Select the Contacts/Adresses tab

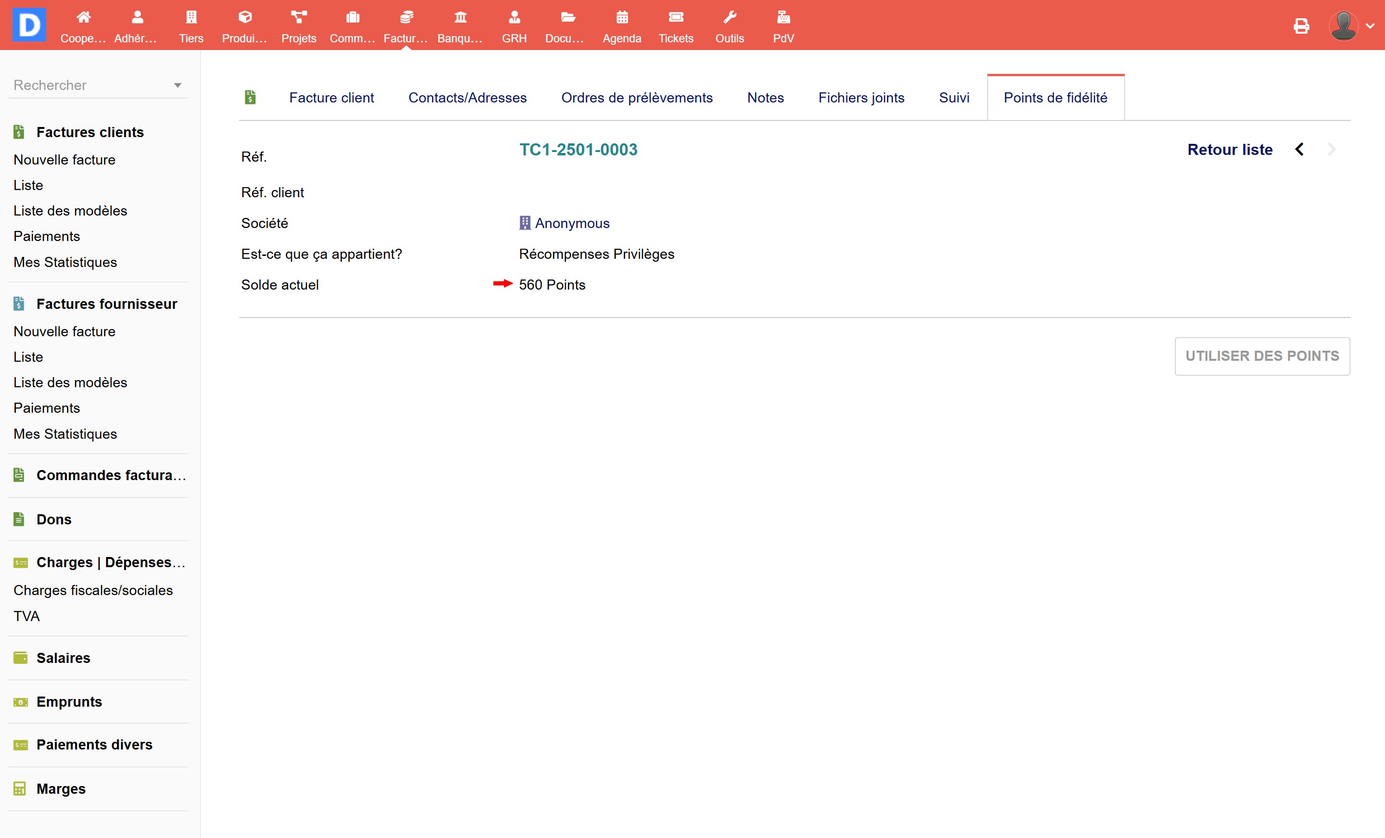(x=467, y=98)
